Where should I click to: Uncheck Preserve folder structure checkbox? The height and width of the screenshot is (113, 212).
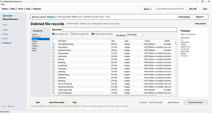93,34
